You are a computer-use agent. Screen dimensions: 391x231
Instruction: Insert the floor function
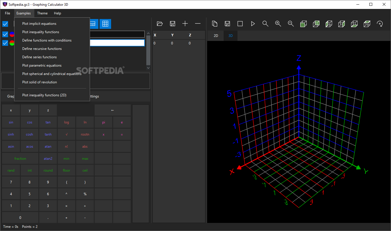pos(66,170)
